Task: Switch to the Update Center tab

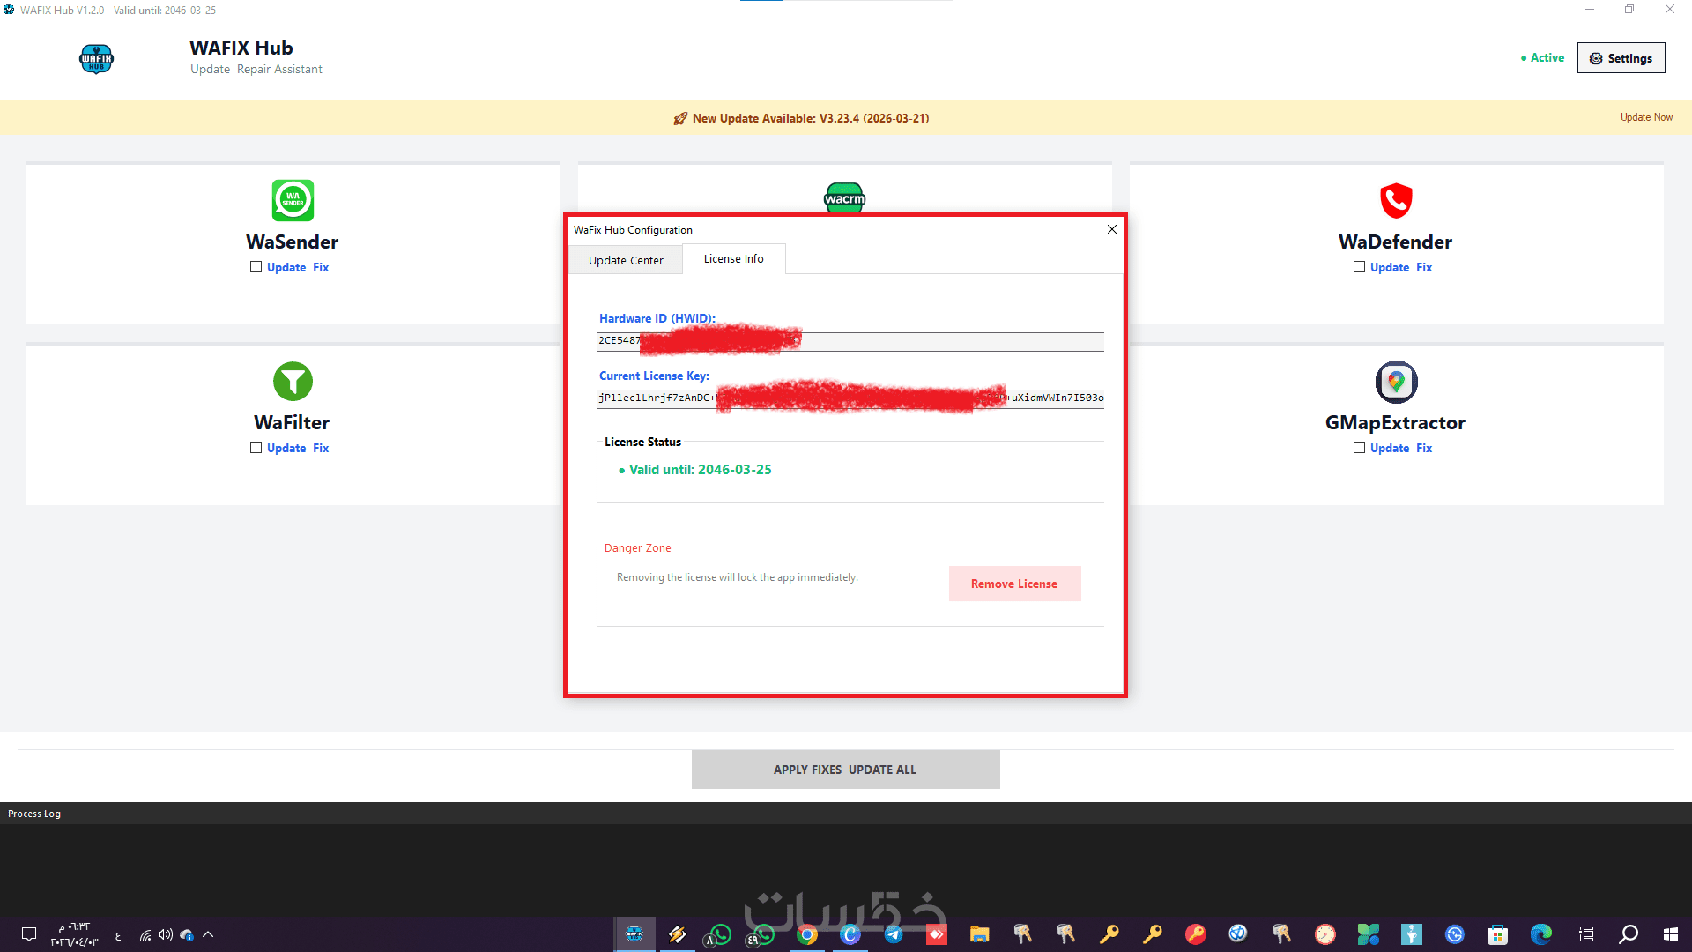Action: coord(626,260)
